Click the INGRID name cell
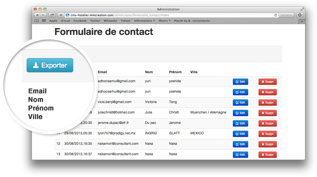 click(x=151, y=133)
